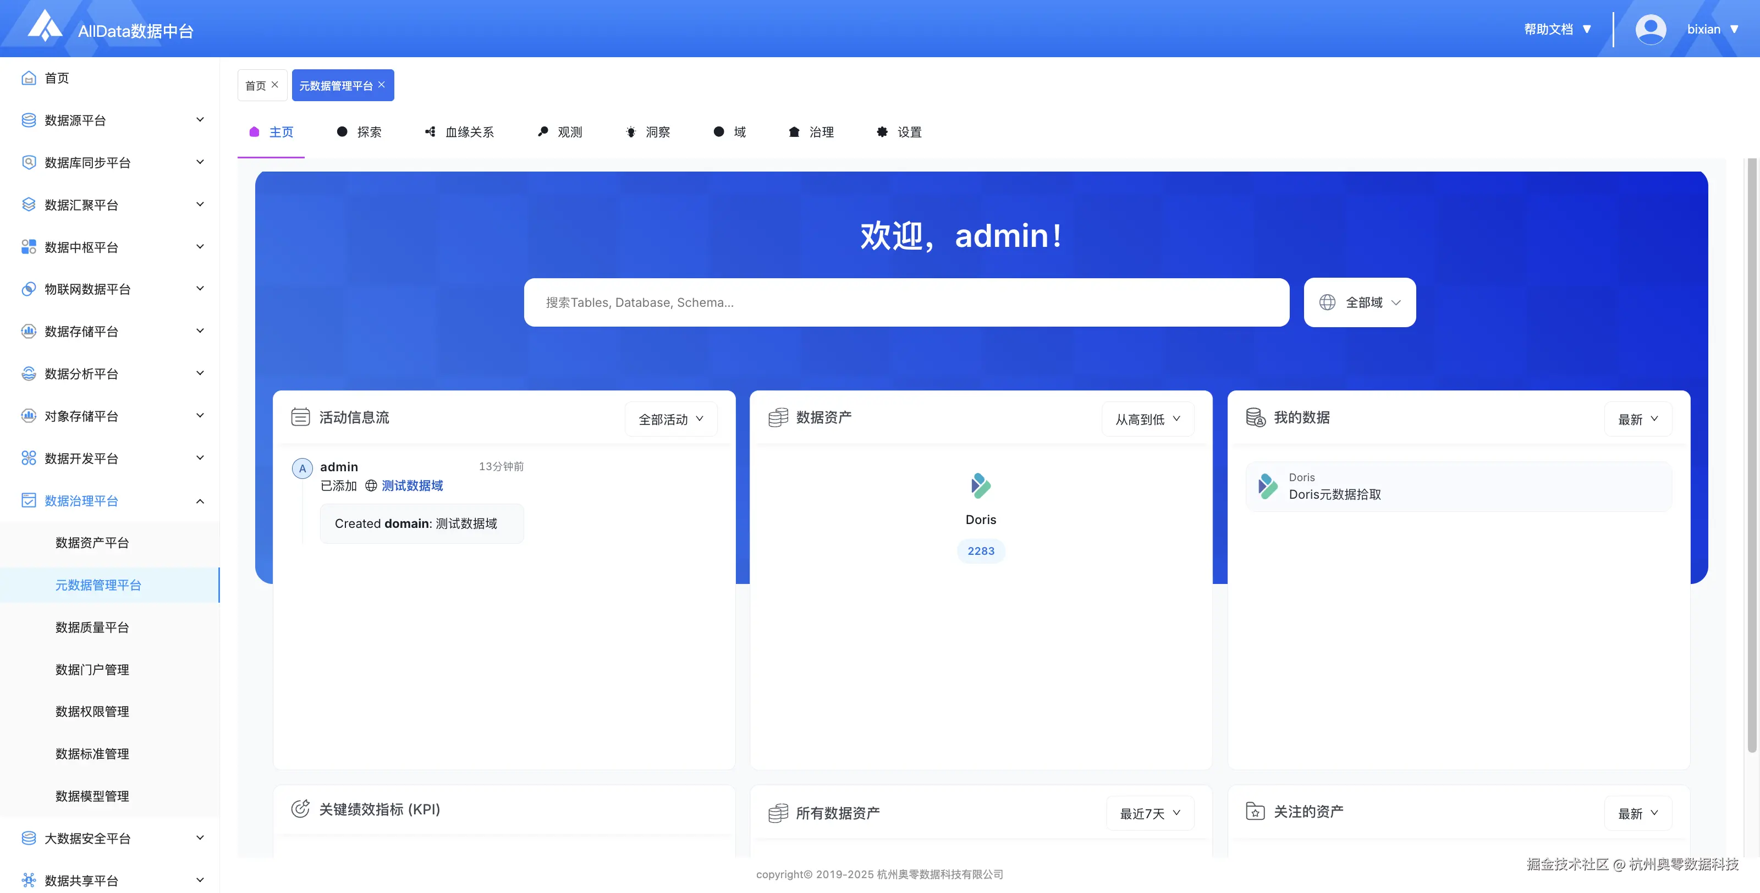Click the Doris asset count badge 2283

click(x=981, y=550)
